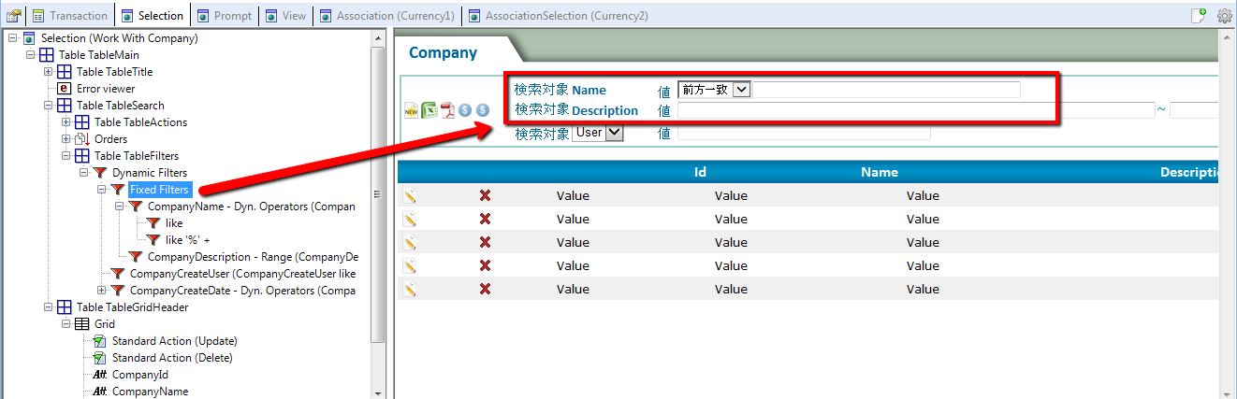Click the new document icon at top right
The width and height of the screenshot is (1237, 399).
(x=1198, y=16)
